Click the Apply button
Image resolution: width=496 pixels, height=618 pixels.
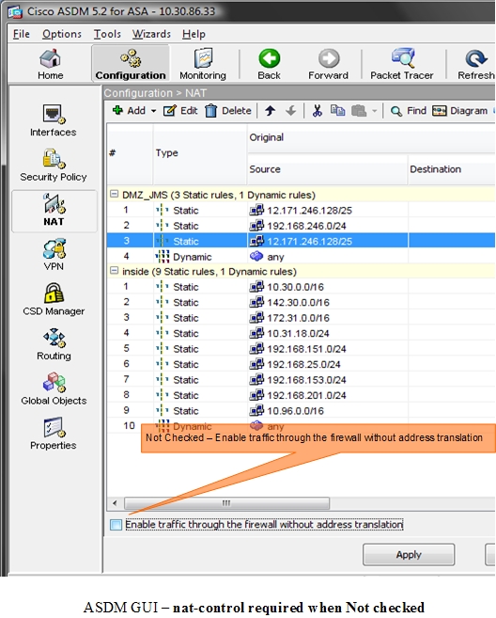point(409,555)
